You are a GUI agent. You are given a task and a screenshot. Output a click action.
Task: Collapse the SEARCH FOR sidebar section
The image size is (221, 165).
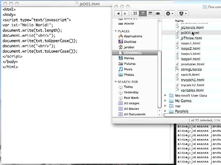pos(116,82)
